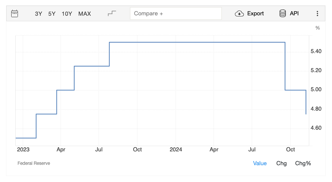Screen dimensions: 332x182
Task: Select the 3Y time range
Action: point(38,14)
